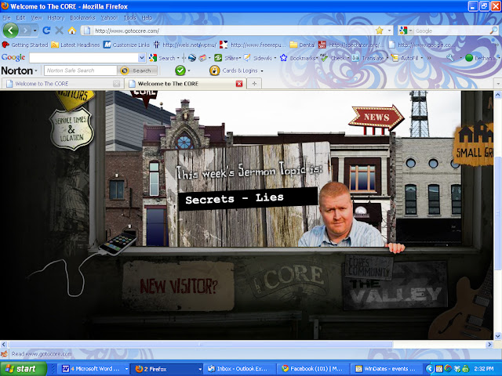502x376 pixels.
Task: Click the Latest Headlines RSS bookmark
Action: click(x=75, y=45)
